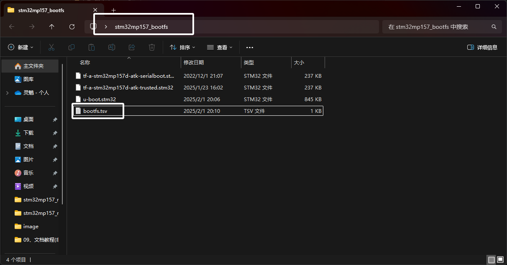The image size is (507, 265).
Task: Click the TSV 文件 type cell
Action: pyautogui.click(x=254, y=111)
